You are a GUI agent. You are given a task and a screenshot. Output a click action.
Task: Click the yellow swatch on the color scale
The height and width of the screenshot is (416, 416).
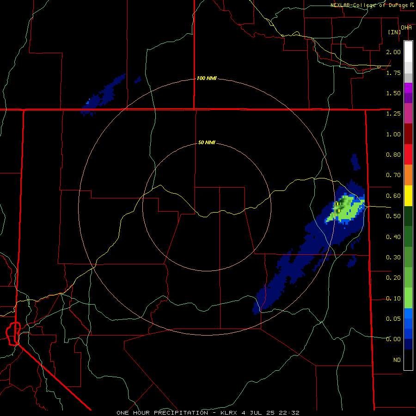pos(408,196)
